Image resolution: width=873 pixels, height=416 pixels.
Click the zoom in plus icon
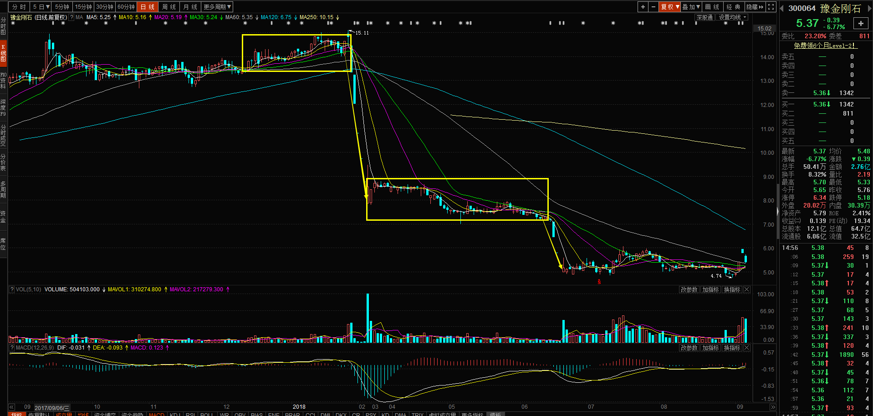pyautogui.click(x=643, y=7)
